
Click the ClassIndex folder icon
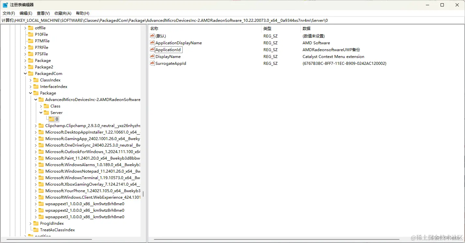coord(36,80)
